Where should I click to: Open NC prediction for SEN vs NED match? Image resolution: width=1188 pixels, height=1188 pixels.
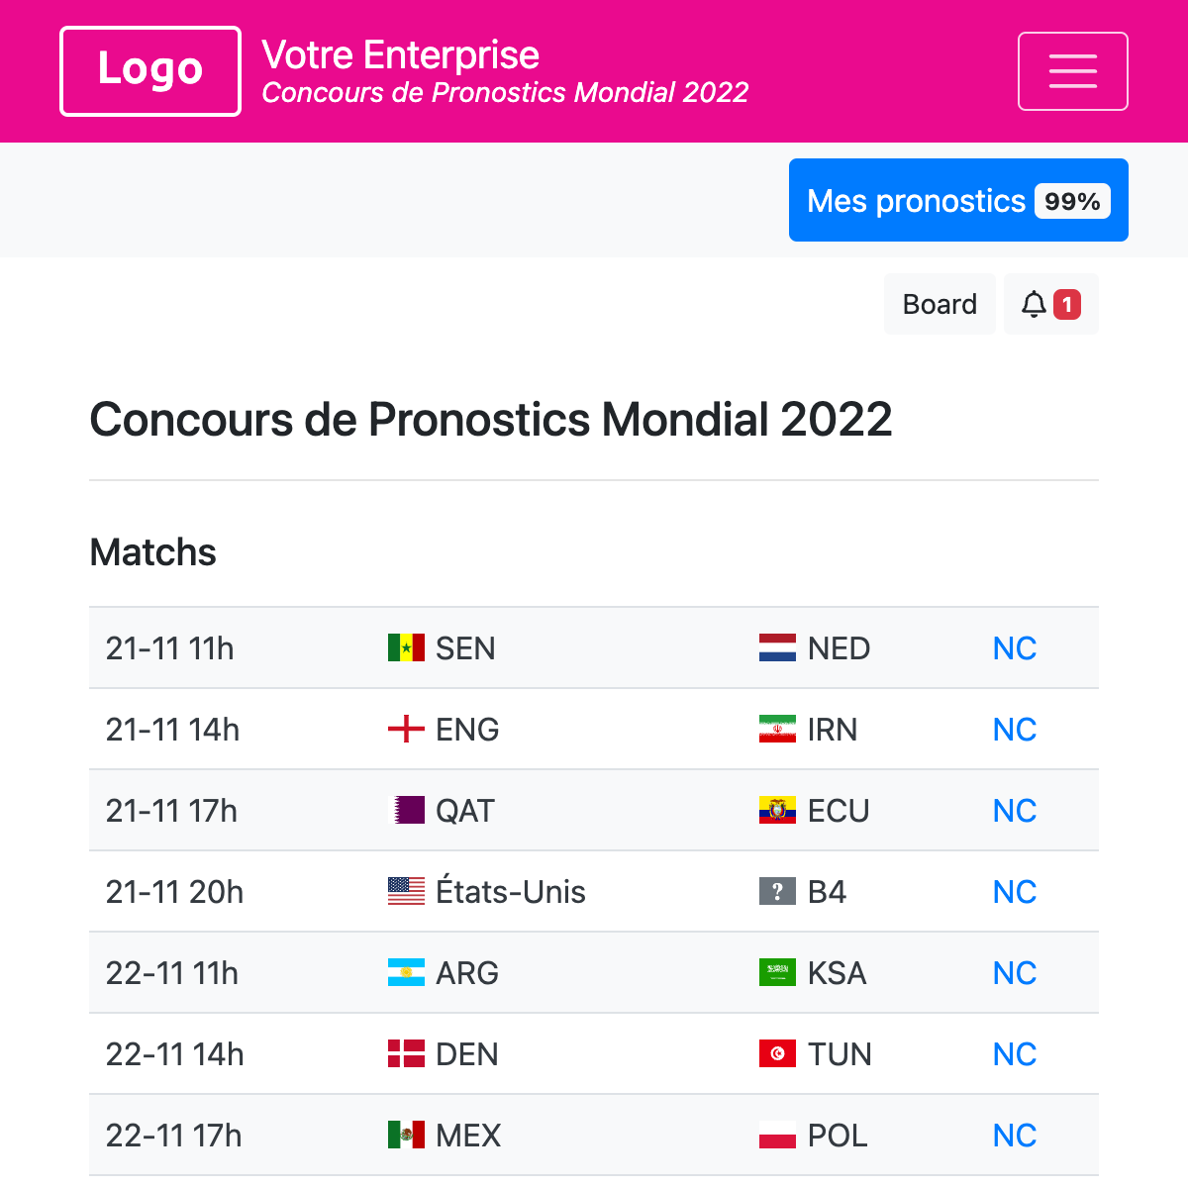click(1014, 647)
